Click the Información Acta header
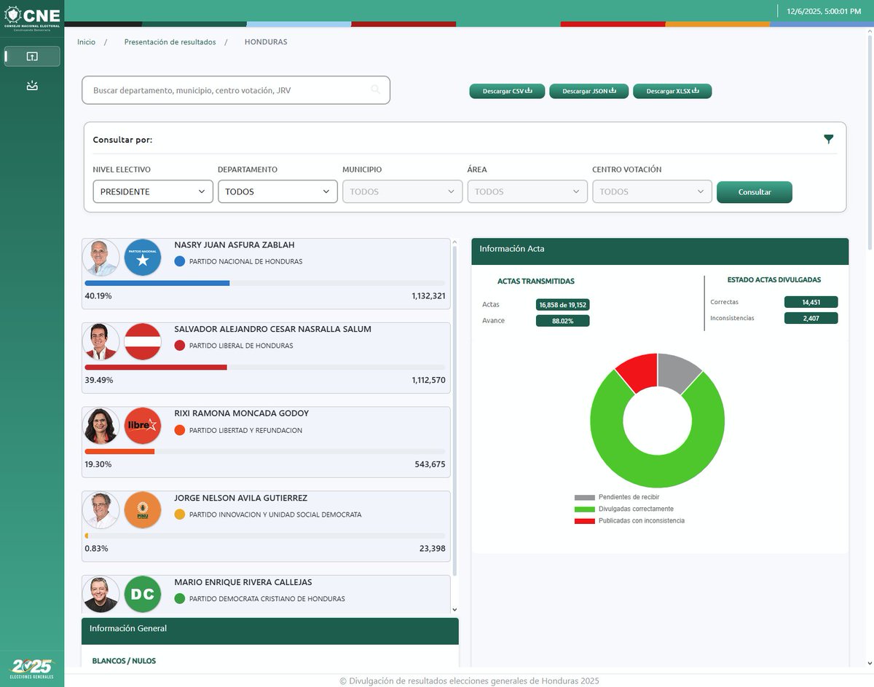 click(x=660, y=251)
